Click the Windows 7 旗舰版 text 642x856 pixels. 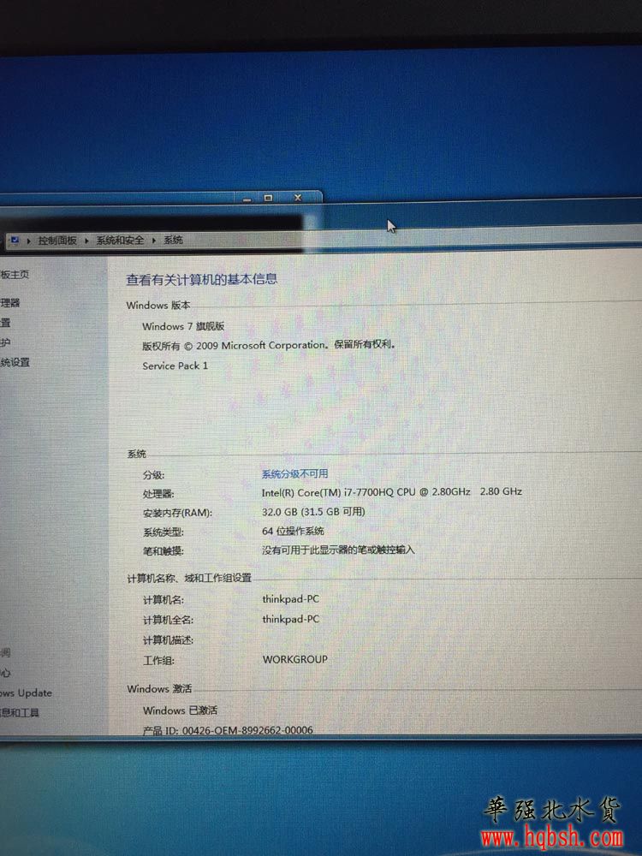[183, 326]
